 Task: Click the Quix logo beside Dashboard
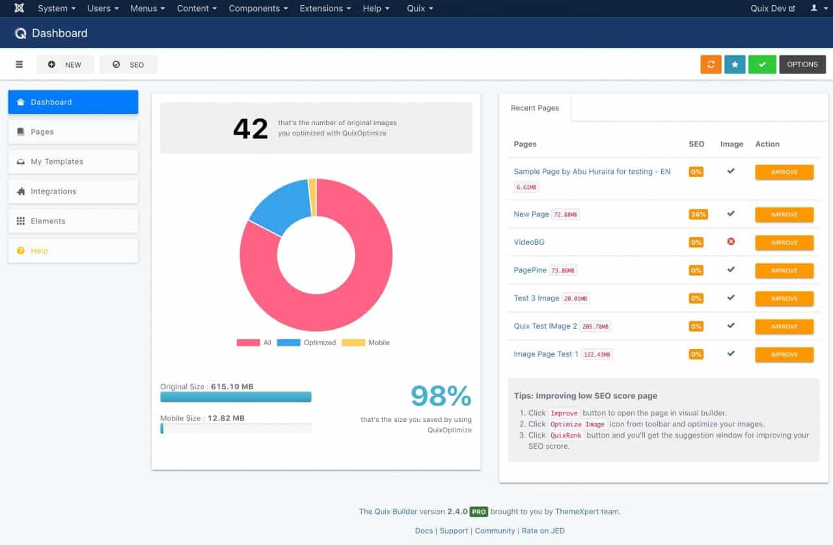coord(21,33)
